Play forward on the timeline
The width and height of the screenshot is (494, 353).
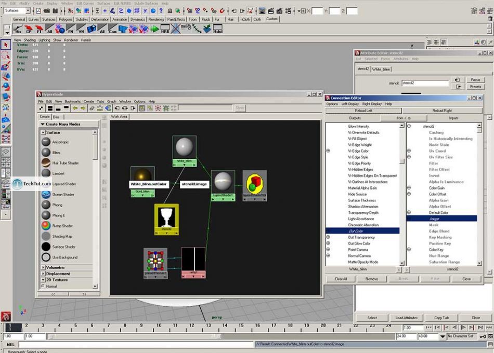(x=463, y=328)
